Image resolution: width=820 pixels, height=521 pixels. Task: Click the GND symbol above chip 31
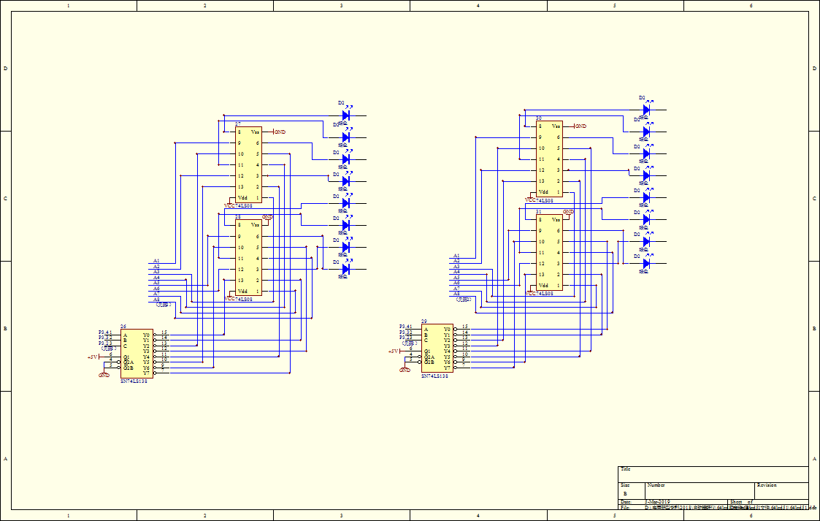568,212
